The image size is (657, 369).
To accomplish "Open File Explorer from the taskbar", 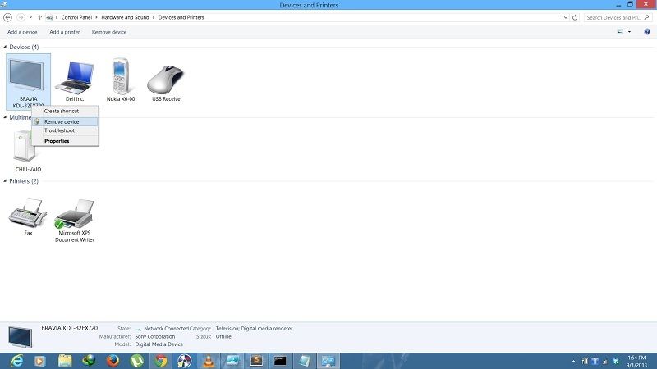I will coord(65,361).
